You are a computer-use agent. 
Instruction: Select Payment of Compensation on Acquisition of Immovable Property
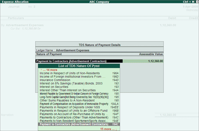coord(79,104)
